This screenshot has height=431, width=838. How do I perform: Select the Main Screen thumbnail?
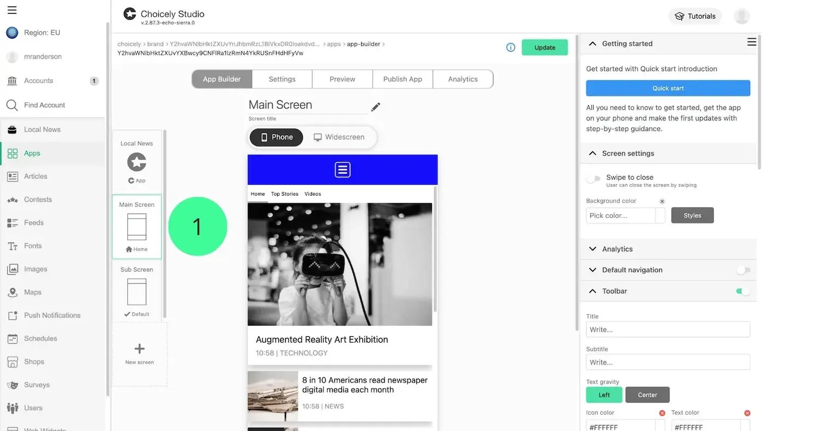point(137,227)
